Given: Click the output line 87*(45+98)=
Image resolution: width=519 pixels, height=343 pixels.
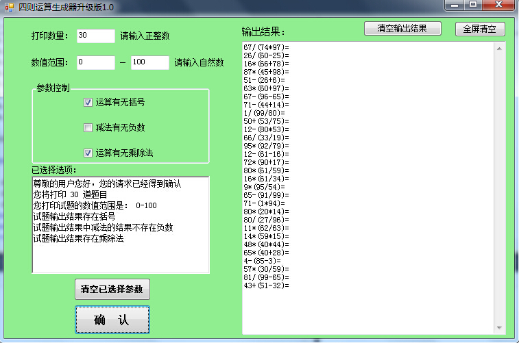Looking at the screenshot, I should [266, 72].
